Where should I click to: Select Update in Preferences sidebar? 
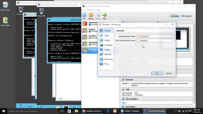(x=107, y=40)
